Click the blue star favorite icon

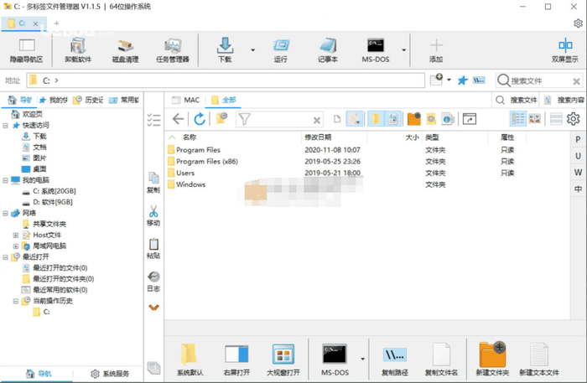click(463, 80)
